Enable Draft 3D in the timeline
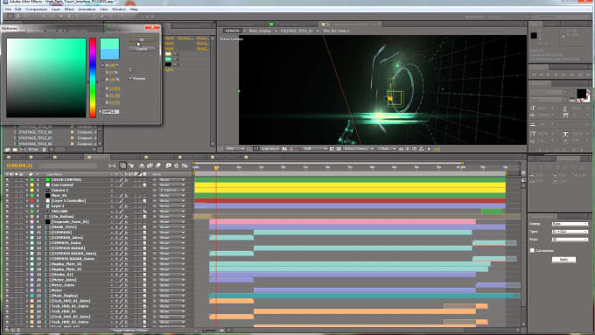This screenshot has height=335, width=595. [131, 166]
